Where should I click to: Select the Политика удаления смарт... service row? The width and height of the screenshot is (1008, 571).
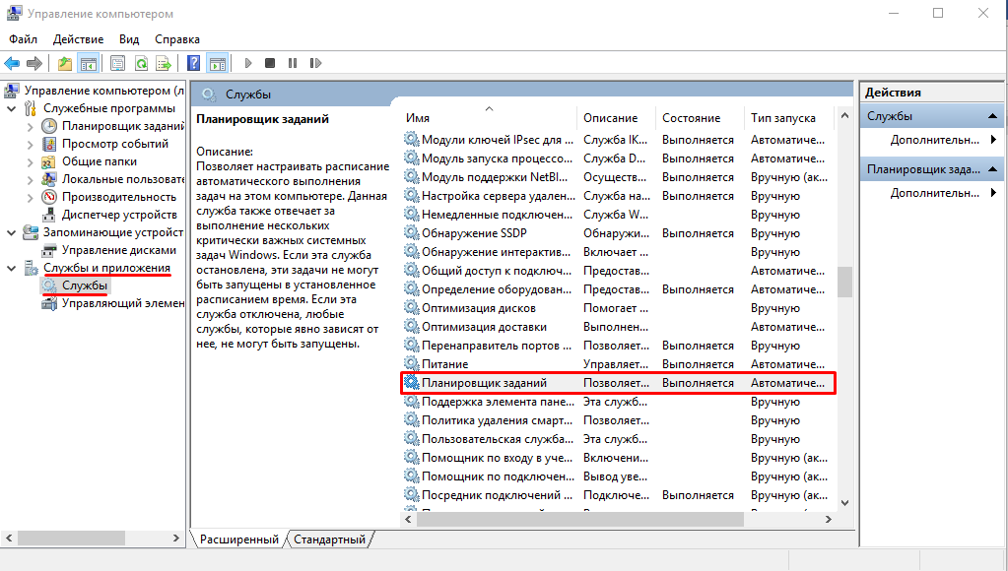[619, 420]
